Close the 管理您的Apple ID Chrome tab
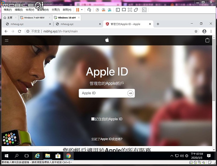Screen dimensions: 217x166 pyautogui.click(x=150, y=24)
